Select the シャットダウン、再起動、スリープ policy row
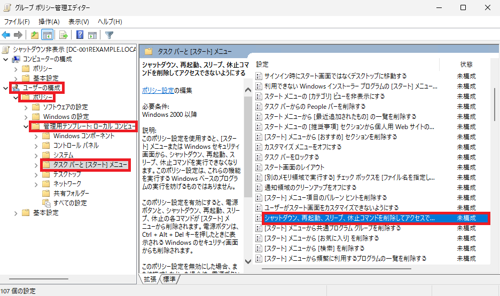 coord(372,218)
